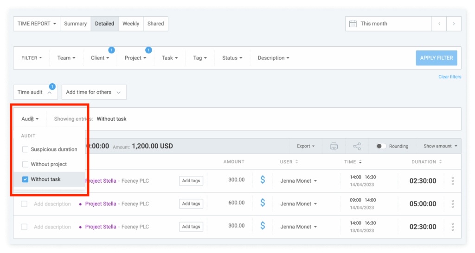Open the Export dropdown
The width and height of the screenshot is (475, 253).
tap(305, 146)
